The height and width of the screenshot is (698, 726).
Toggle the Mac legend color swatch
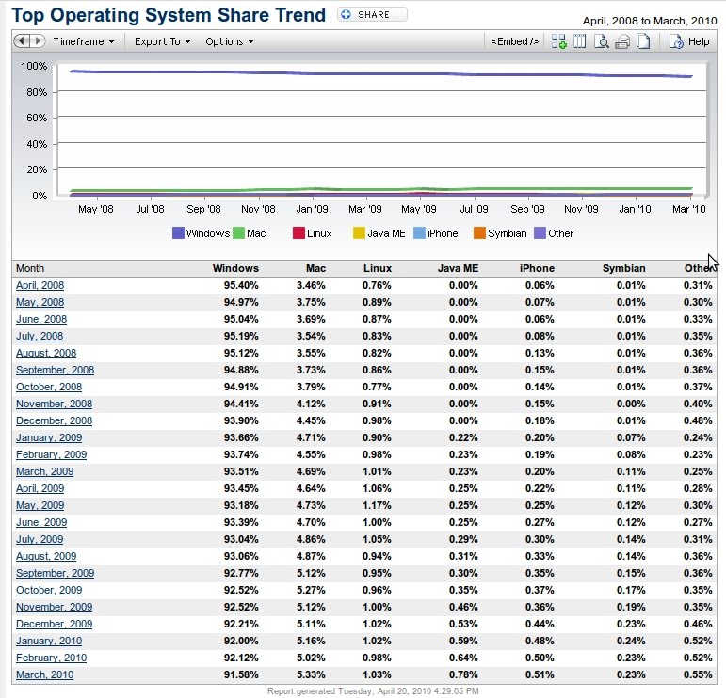coord(238,233)
